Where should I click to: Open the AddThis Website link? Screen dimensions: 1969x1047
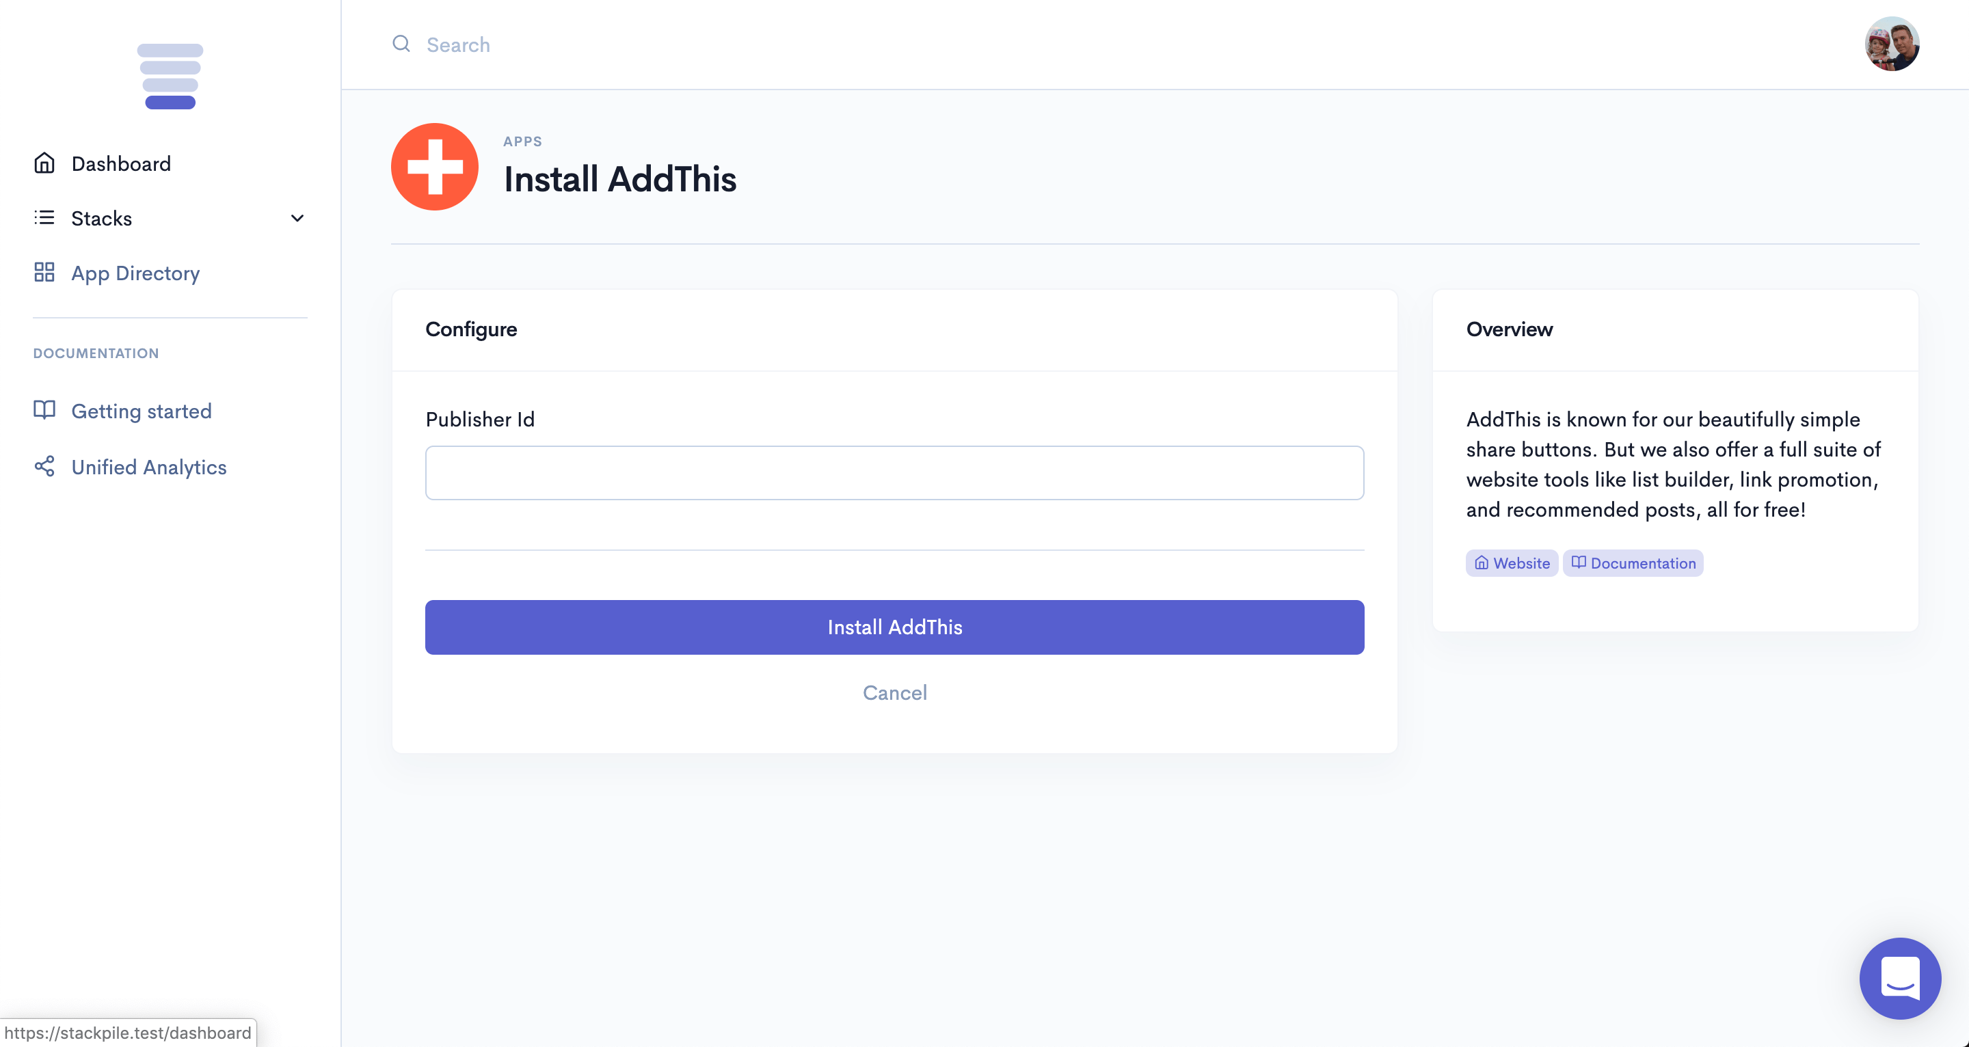click(1512, 563)
